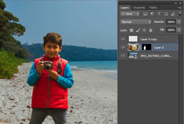Filter for adjustment layers icon

[152, 14]
